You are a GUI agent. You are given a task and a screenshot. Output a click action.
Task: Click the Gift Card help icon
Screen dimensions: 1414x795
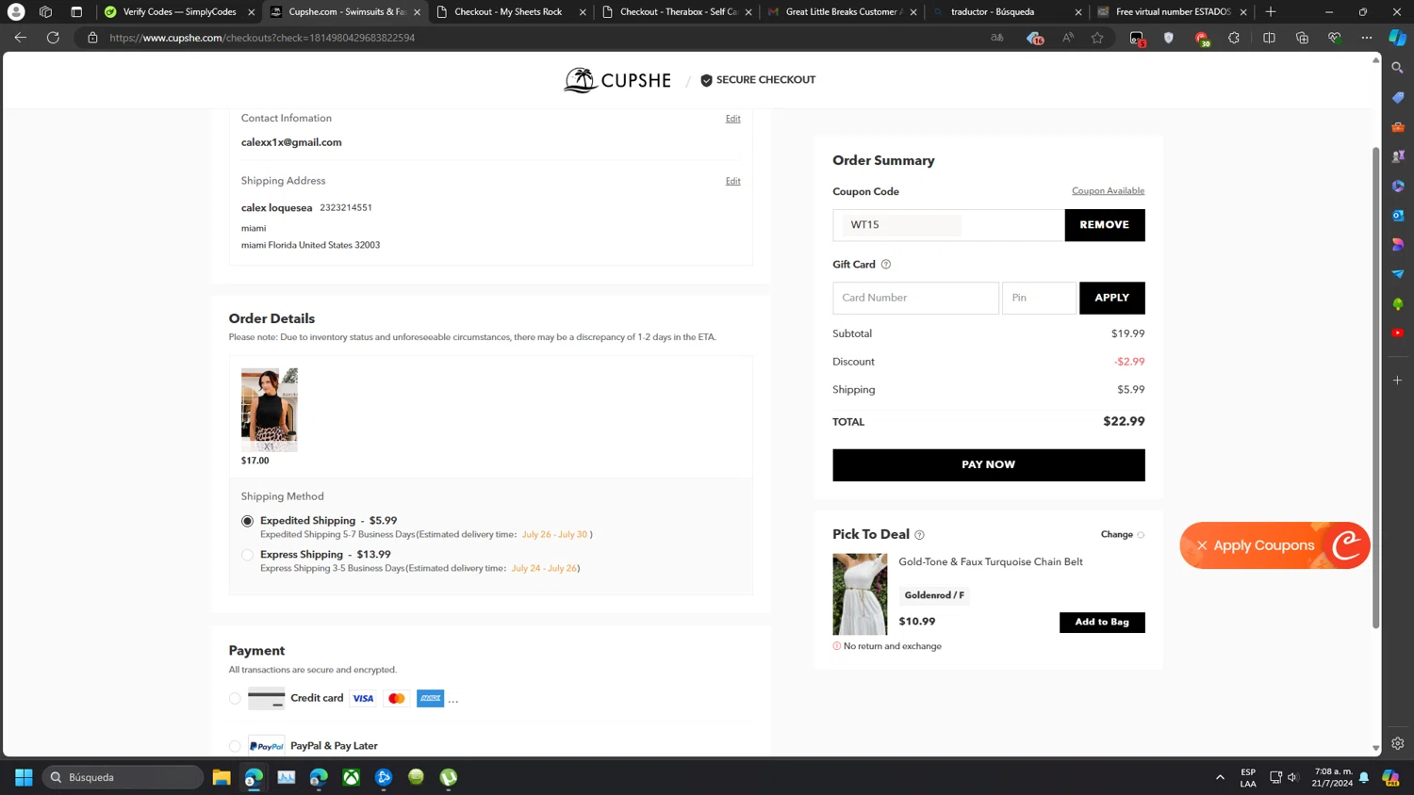coord(886,265)
